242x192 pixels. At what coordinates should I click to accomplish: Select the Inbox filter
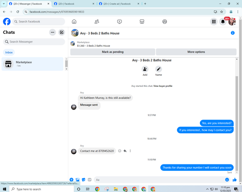(9, 53)
